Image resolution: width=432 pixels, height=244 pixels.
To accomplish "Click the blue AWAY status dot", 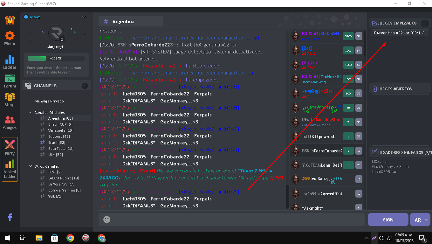I will [x=26, y=17].
